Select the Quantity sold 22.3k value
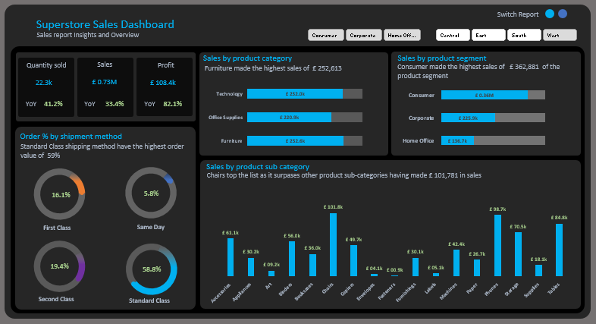 44,83
